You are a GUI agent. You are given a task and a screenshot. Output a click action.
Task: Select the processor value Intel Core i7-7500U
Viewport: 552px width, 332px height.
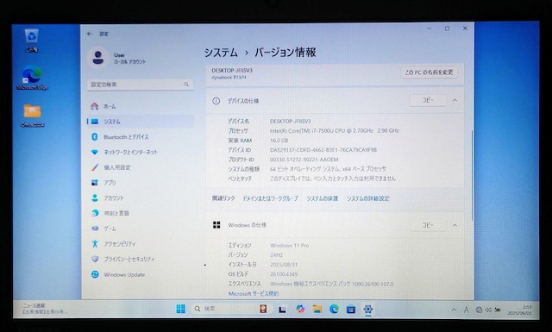pos(335,130)
